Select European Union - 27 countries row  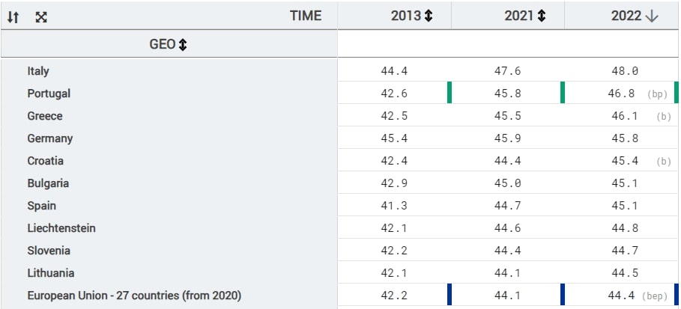pos(134,296)
